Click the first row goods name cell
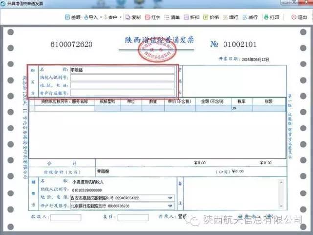Image resolution: width=313 pixels, height=235 pixels. point(65,108)
